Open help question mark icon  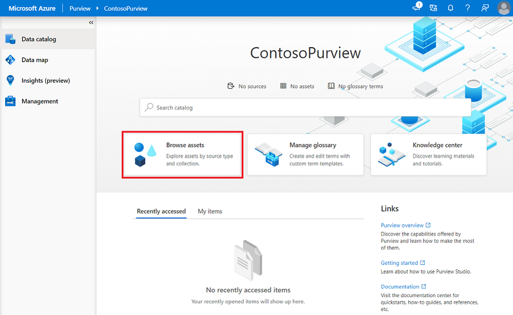tap(467, 8)
